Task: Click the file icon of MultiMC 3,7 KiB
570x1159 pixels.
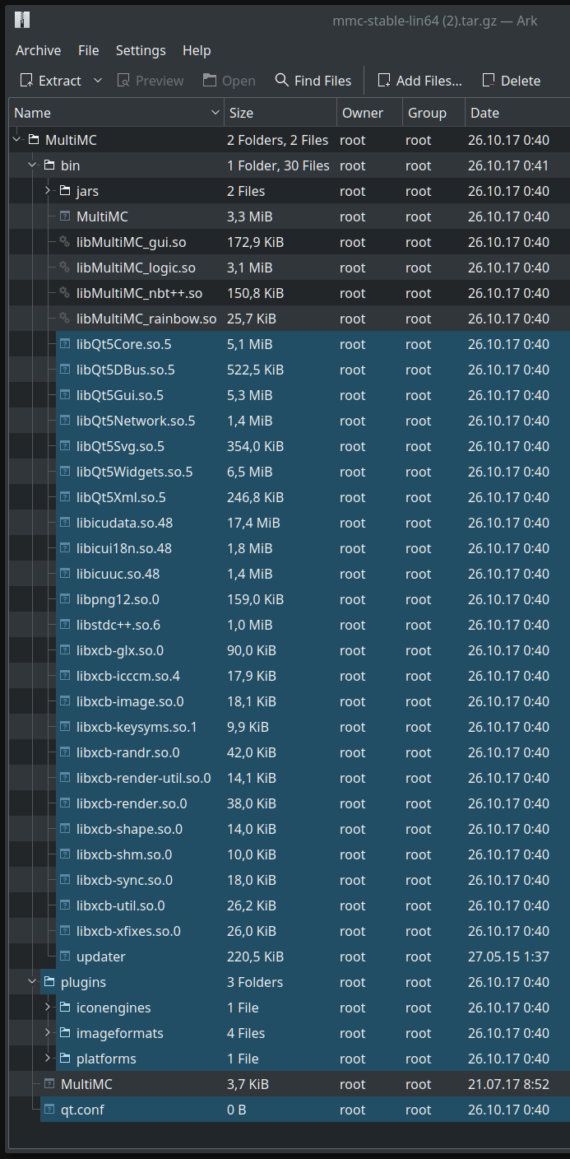Action: tap(49, 1084)
